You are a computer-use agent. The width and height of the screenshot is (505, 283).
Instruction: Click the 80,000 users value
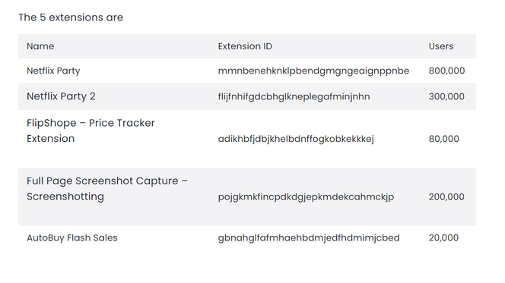(x=443, y=139)
